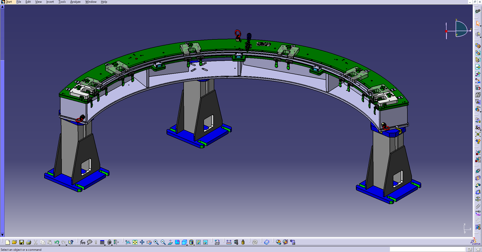The height and width of the screenshot is (252, 482).
Task: Toggle Swap visible space view
Action: 205,242
